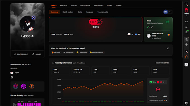Choose the Confusing feedback option

pos(82,53)
